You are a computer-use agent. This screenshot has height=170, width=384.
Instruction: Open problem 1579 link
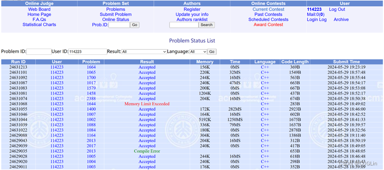point(91,88)
